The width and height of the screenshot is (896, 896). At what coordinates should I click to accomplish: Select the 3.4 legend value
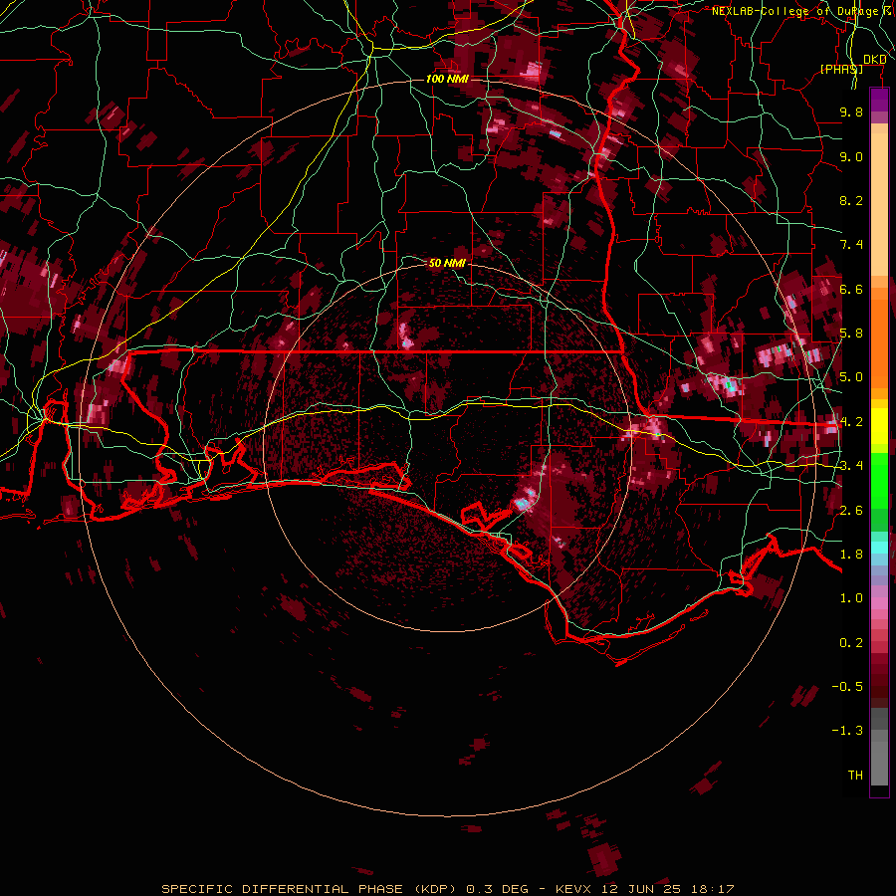pyautogui.click(x=851, y=466)
